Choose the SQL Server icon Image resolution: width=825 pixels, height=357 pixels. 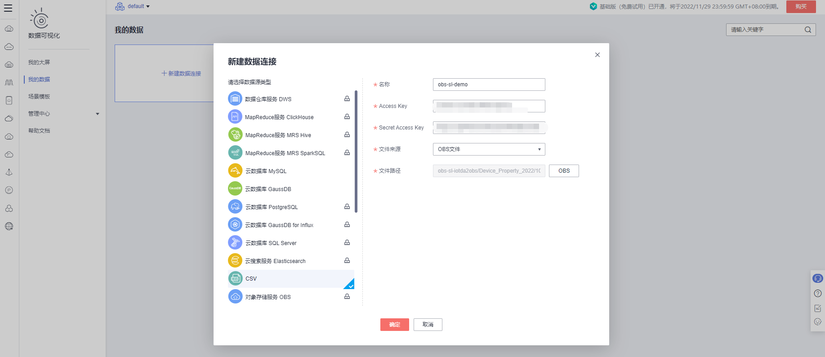point(235,242)
